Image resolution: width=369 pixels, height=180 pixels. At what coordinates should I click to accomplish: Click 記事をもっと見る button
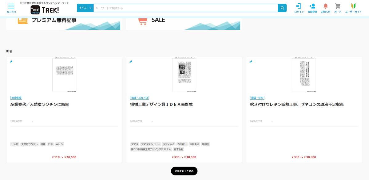point(184,171)
